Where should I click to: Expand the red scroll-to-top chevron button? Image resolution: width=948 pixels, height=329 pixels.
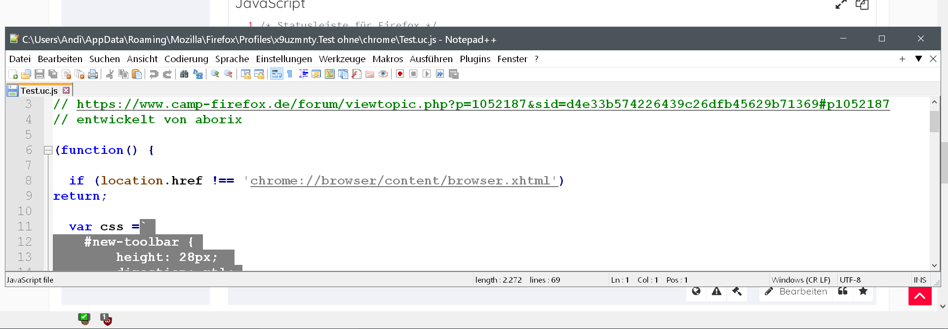coord(920,296)
